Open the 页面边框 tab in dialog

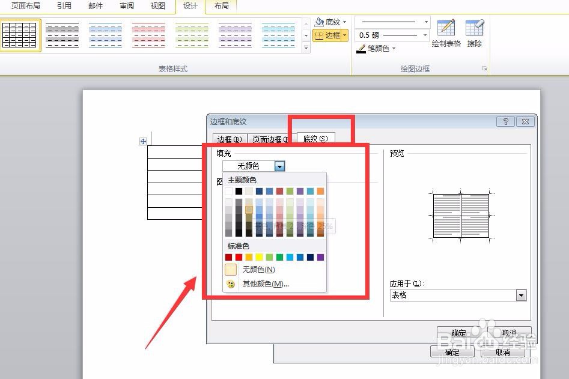pyautogui.click(x=270, y=139)
